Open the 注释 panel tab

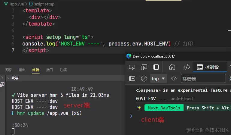click(63, 70)
